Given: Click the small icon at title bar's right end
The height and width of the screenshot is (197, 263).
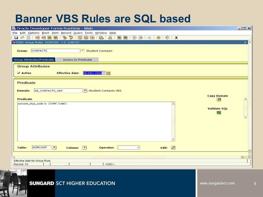Looking at the screenshot, I should point(245,42).
